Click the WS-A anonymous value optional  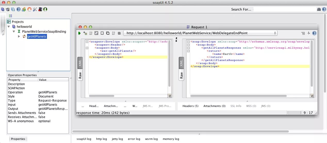click(x=44, y=121)
